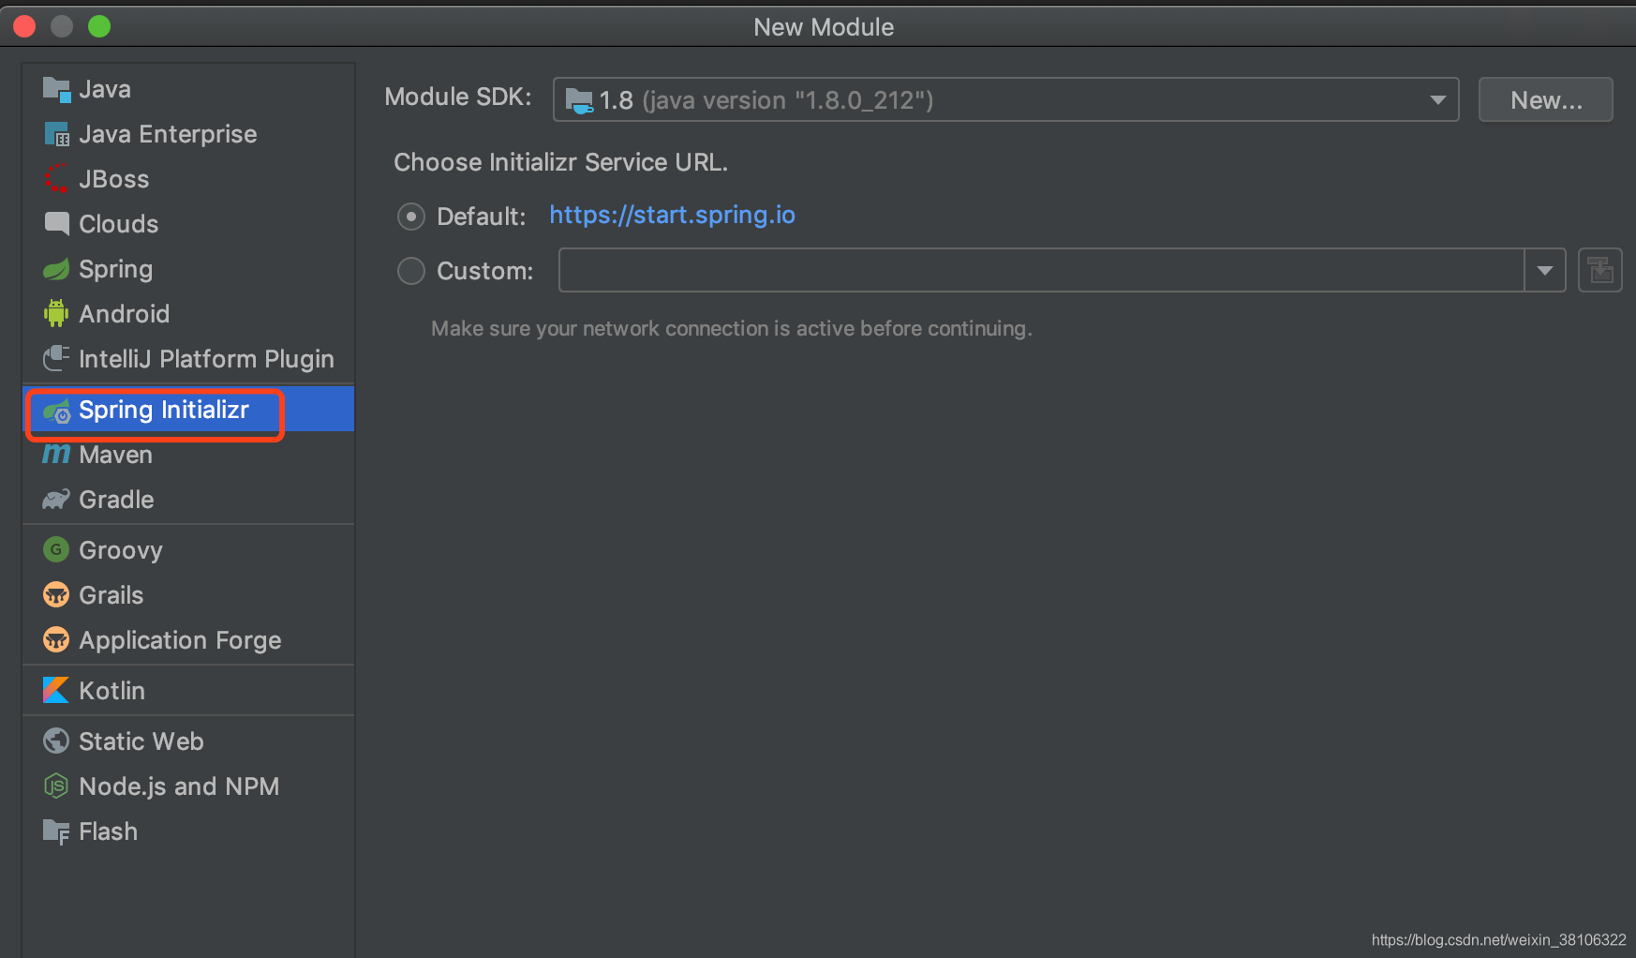Click the Spring Initializr leaf-gear icon
The image size is (1636, 958).
[56, 411]
